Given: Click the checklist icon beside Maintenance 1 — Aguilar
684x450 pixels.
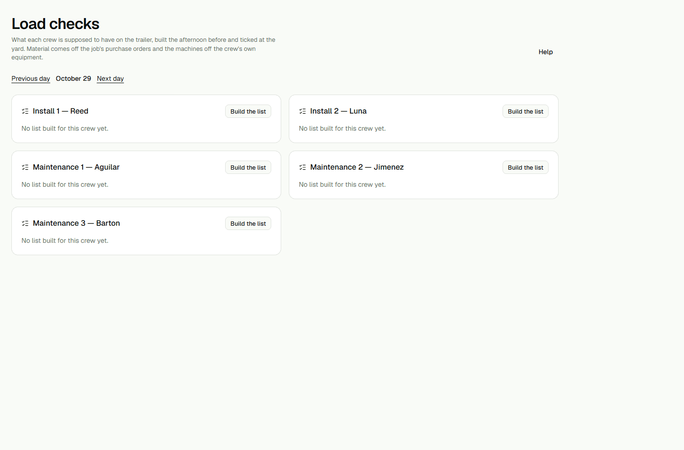Looking at the screenshot, I should (25, 167).
